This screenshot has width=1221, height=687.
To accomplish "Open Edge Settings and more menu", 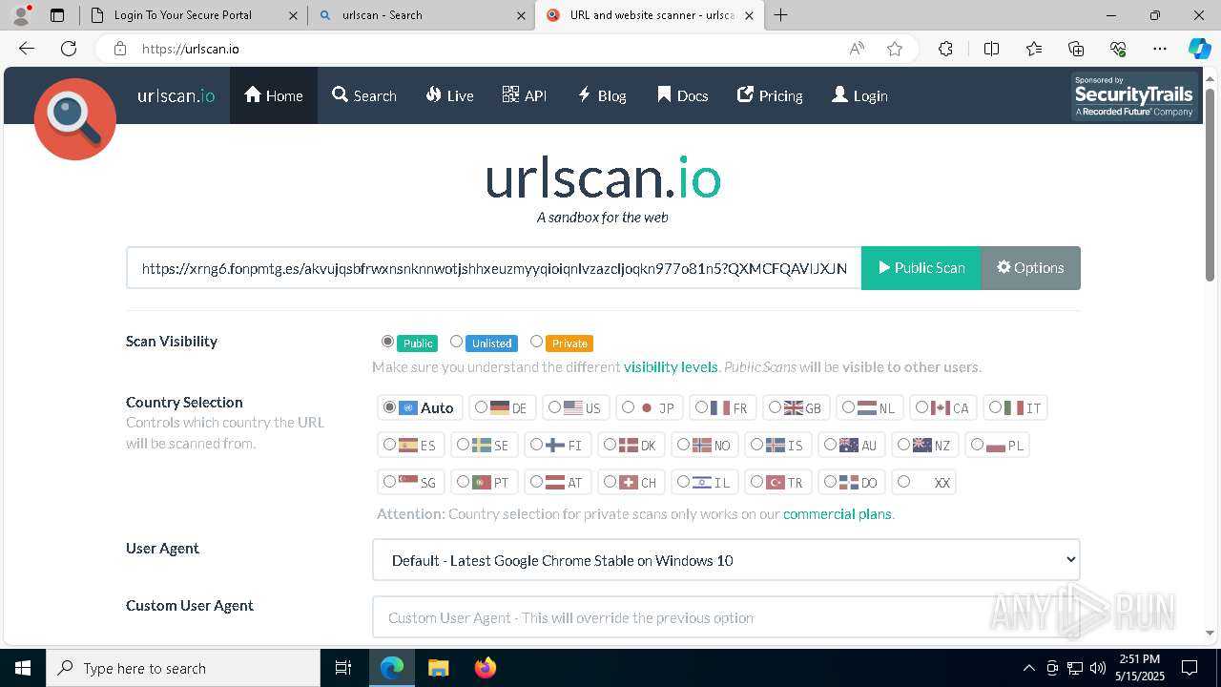I will point(1160,49).
